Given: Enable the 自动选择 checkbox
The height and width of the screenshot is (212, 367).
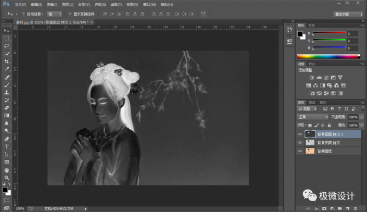Looking at the screenshot, I should 23,14.
